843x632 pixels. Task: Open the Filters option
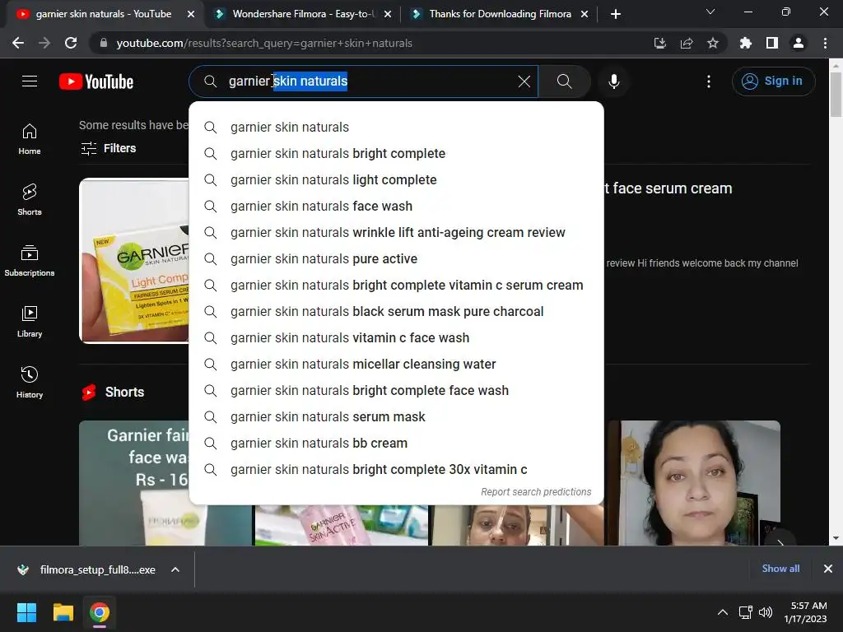pos(108,148)
